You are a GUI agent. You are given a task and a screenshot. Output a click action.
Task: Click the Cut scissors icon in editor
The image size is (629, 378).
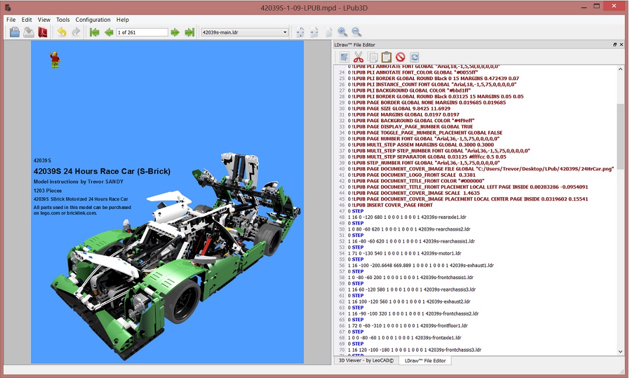(358, 57)
